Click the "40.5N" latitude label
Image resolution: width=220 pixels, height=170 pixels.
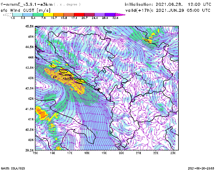(29, 130)
